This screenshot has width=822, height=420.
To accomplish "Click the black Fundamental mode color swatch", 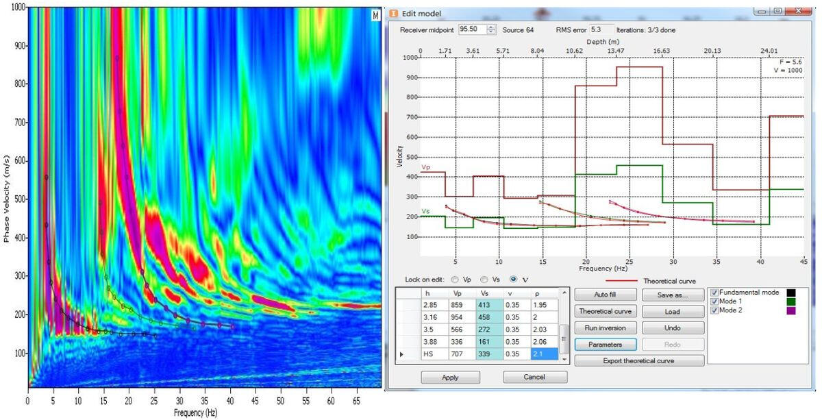I will 791,293.
